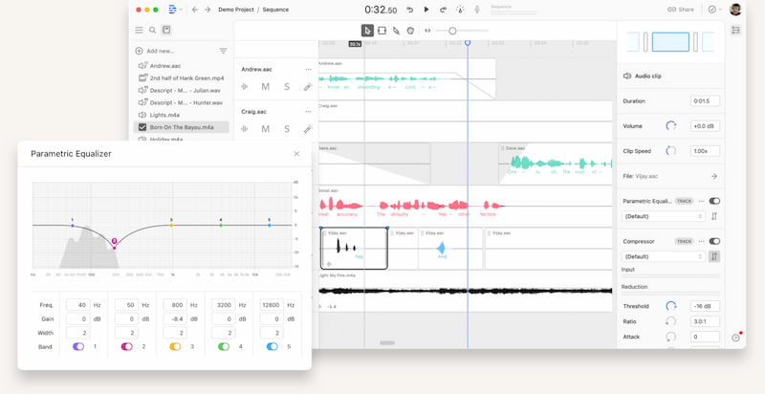Click the waveform icon on Andrew.aac track
This screenshot has width=765, height=394.
(x=245, y=87)
